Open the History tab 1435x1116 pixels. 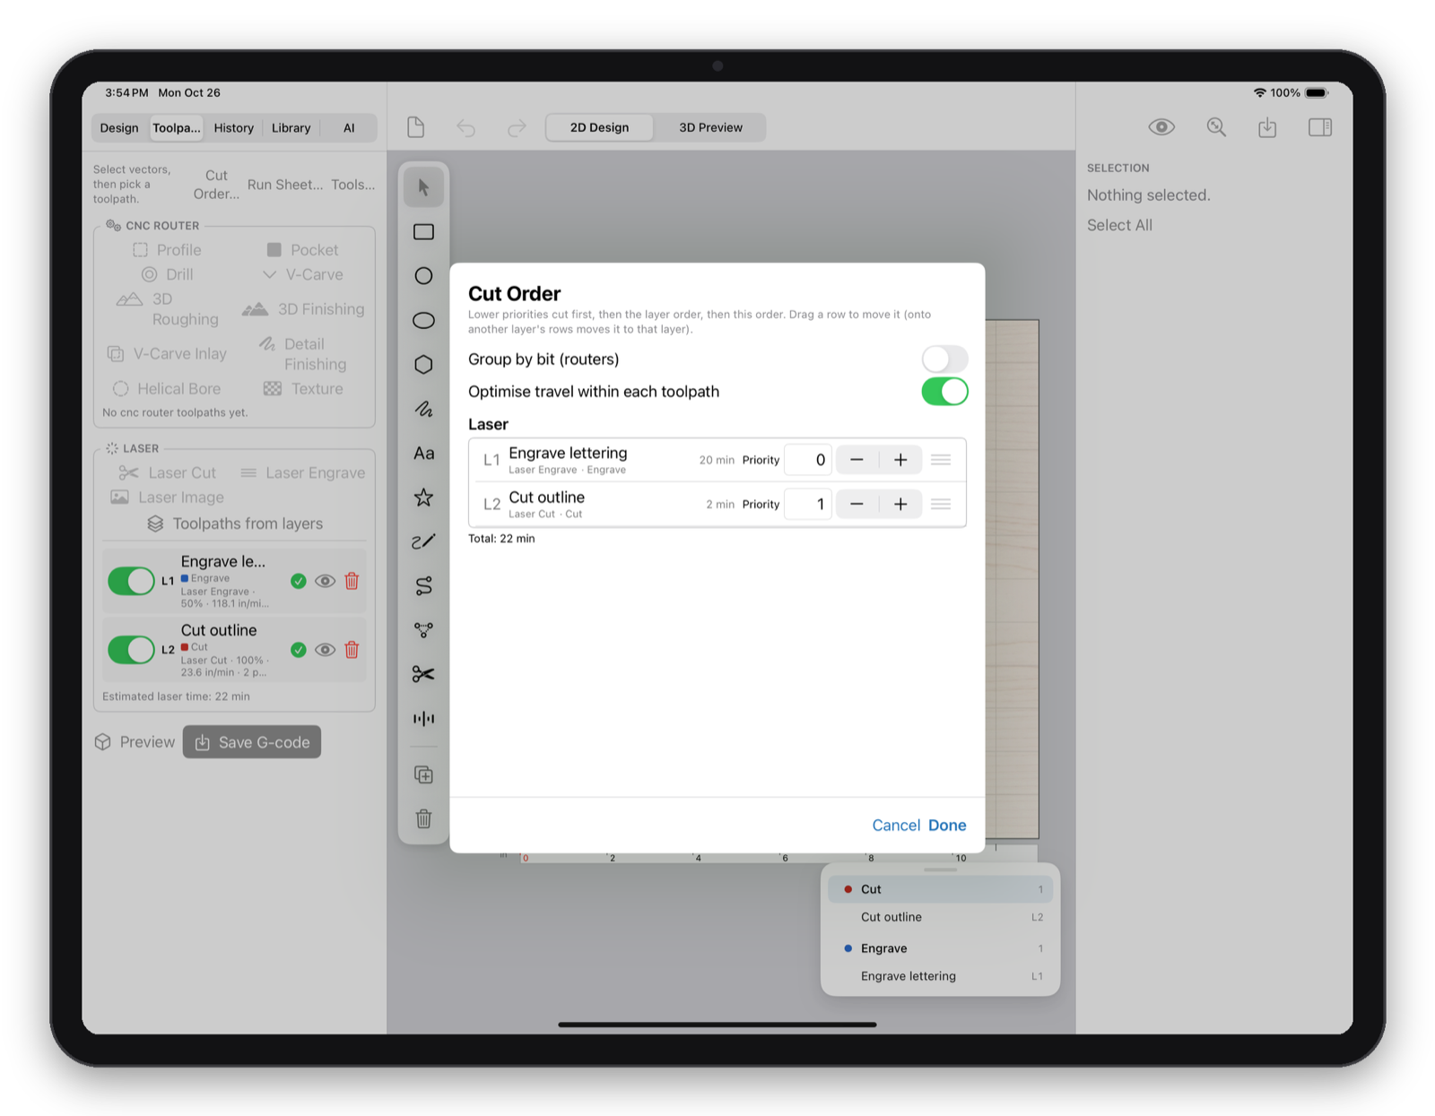233,128
